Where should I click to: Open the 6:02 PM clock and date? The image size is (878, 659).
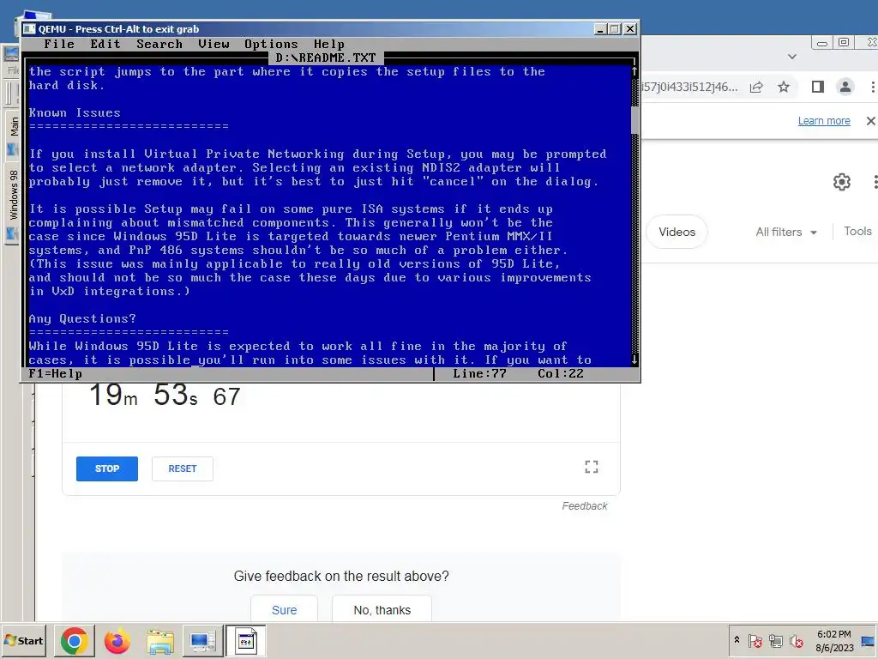pos(833,640)
